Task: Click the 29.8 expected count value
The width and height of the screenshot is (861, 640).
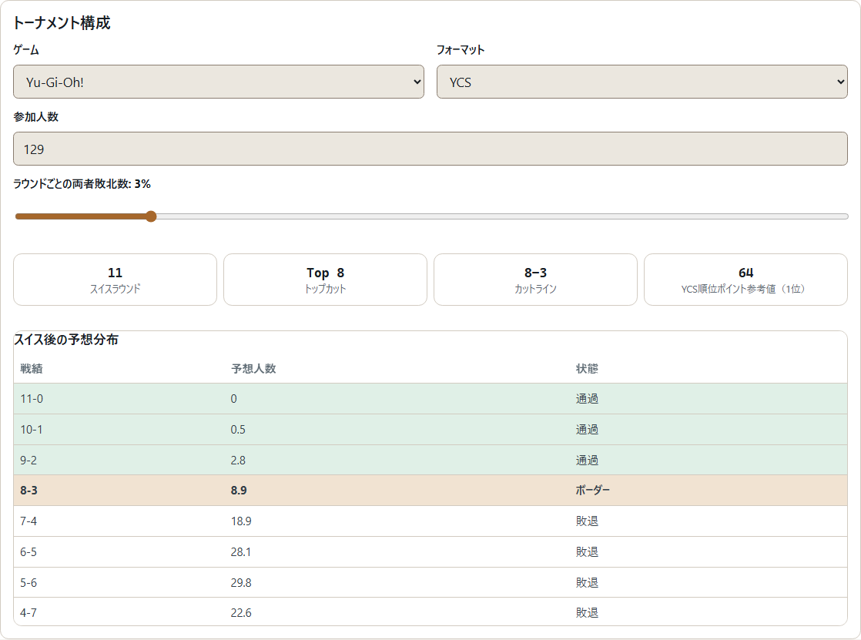Action: [x=241, y=583]
